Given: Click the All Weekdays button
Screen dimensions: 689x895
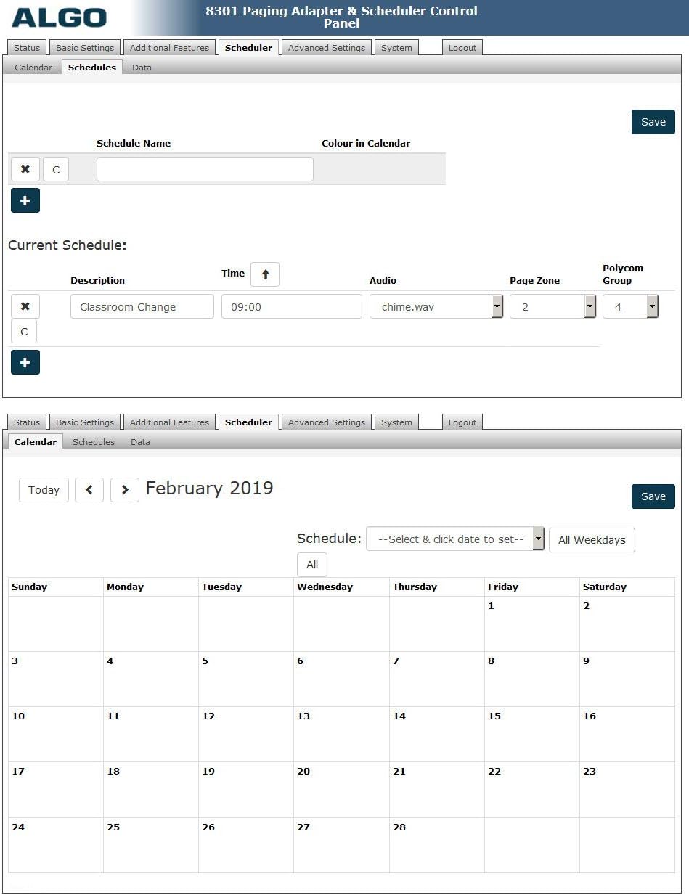Looking at the screenshot, I should [x=592, y=540].
